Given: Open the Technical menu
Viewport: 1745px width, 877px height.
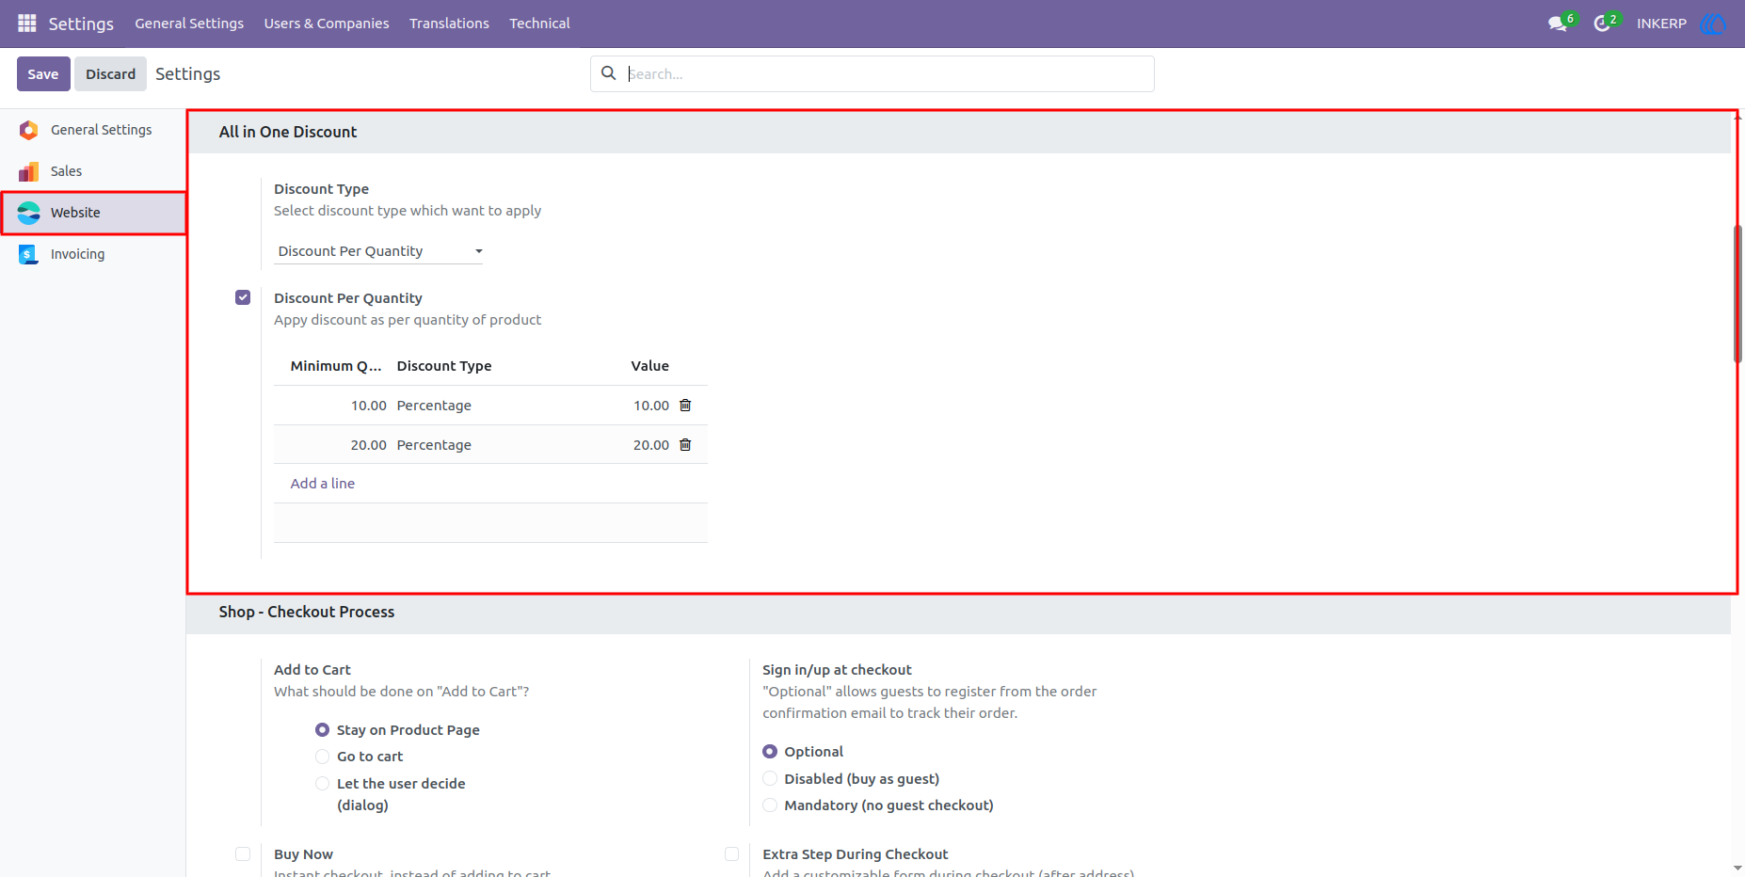Looking at the screenshot, I should pos(539,24).
